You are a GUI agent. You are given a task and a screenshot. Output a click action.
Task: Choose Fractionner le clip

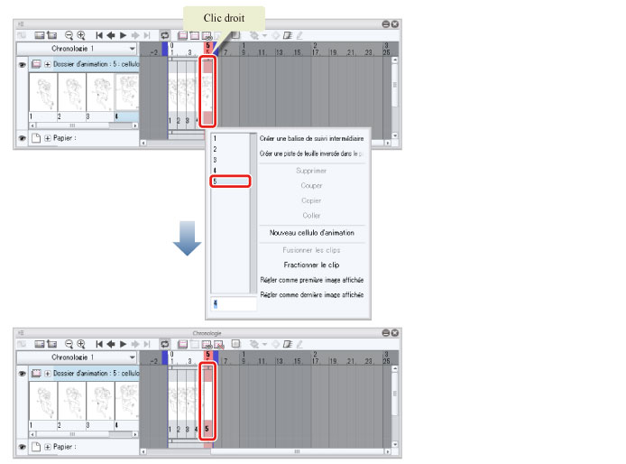tap(312, 264)
